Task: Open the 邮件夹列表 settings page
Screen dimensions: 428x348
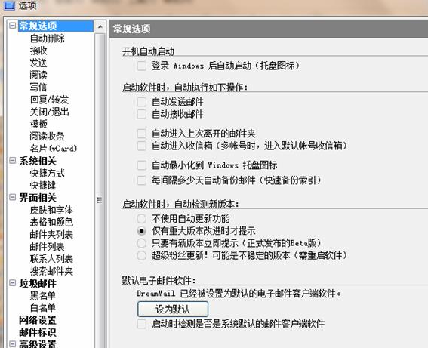Action: click(x=51, y=235)
